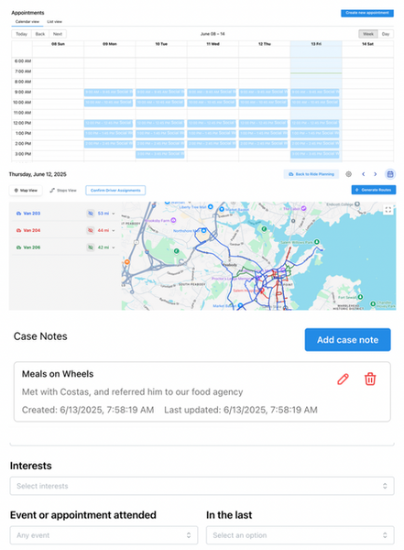404x550 pixels.
Task: Toggle Van 206 route visibility
Action: pos(91,247)
